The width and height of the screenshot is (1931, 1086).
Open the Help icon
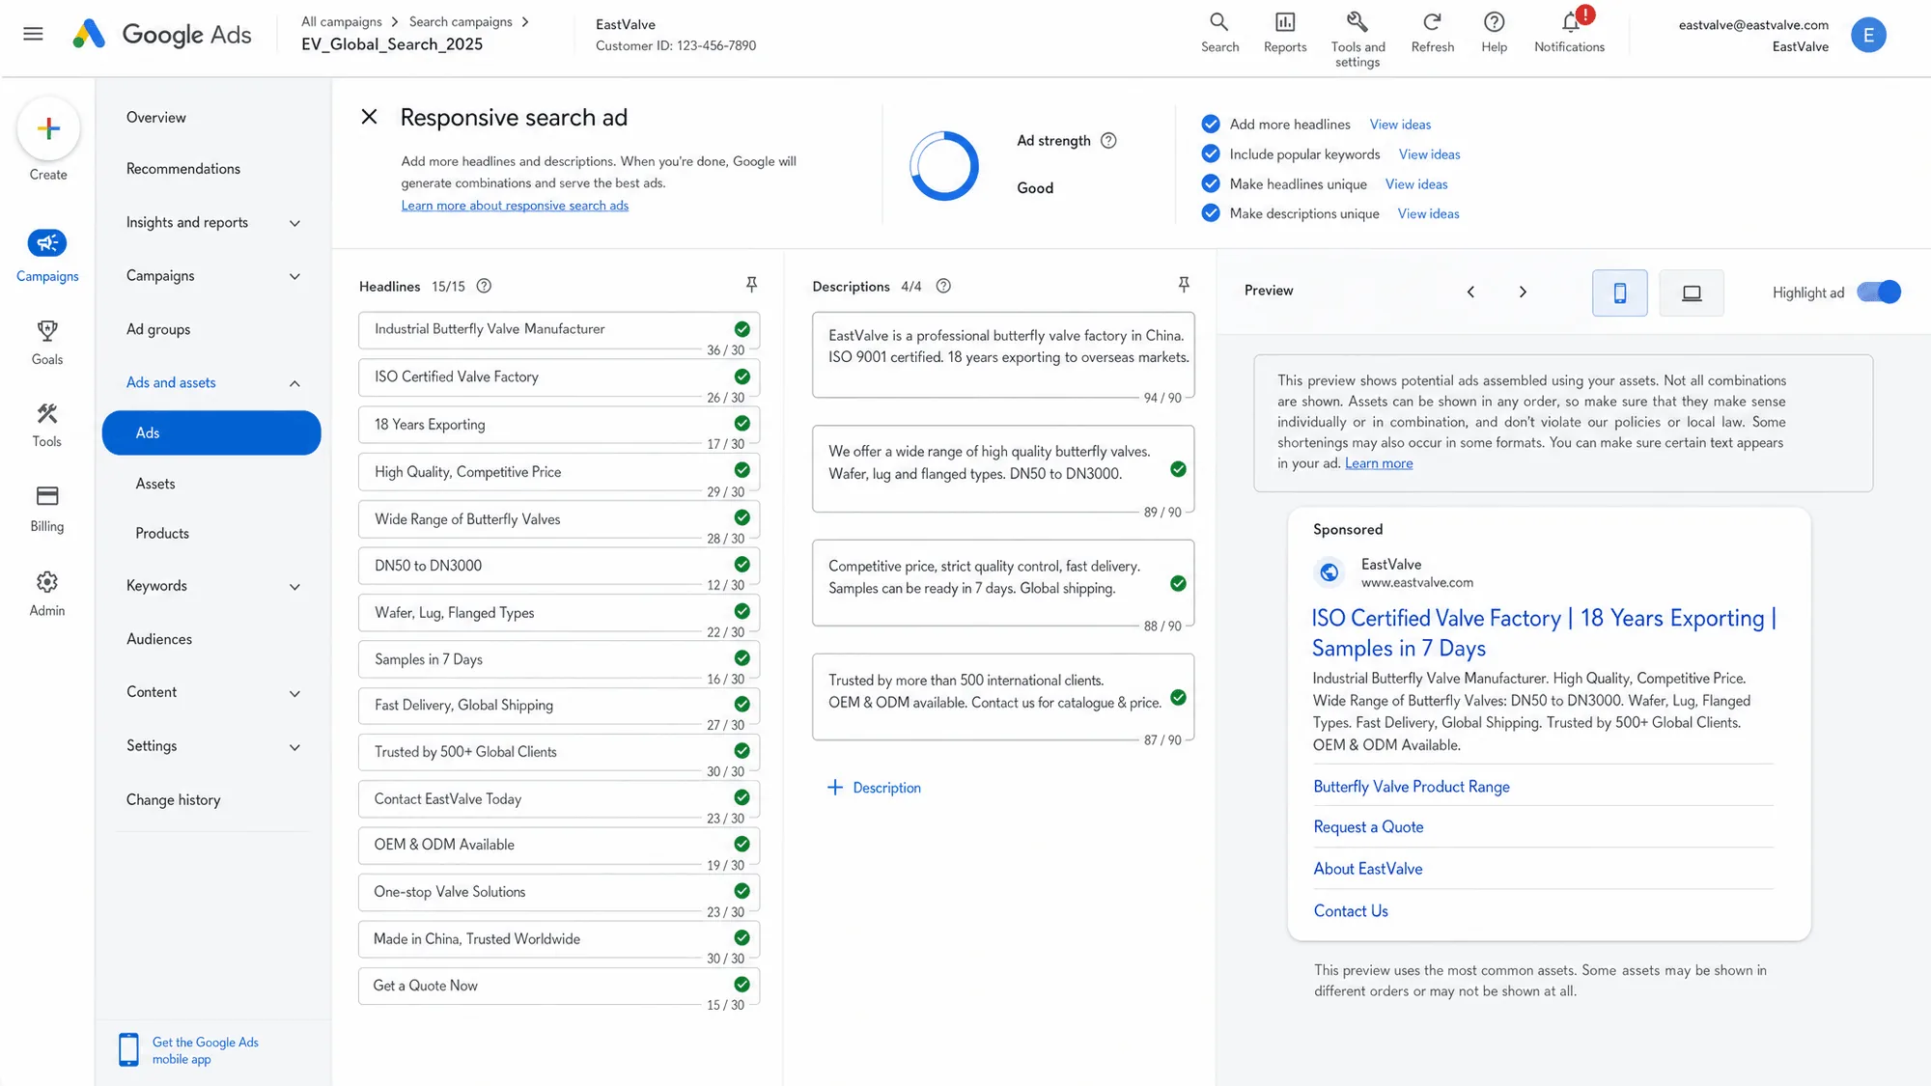pos(1494,22)
